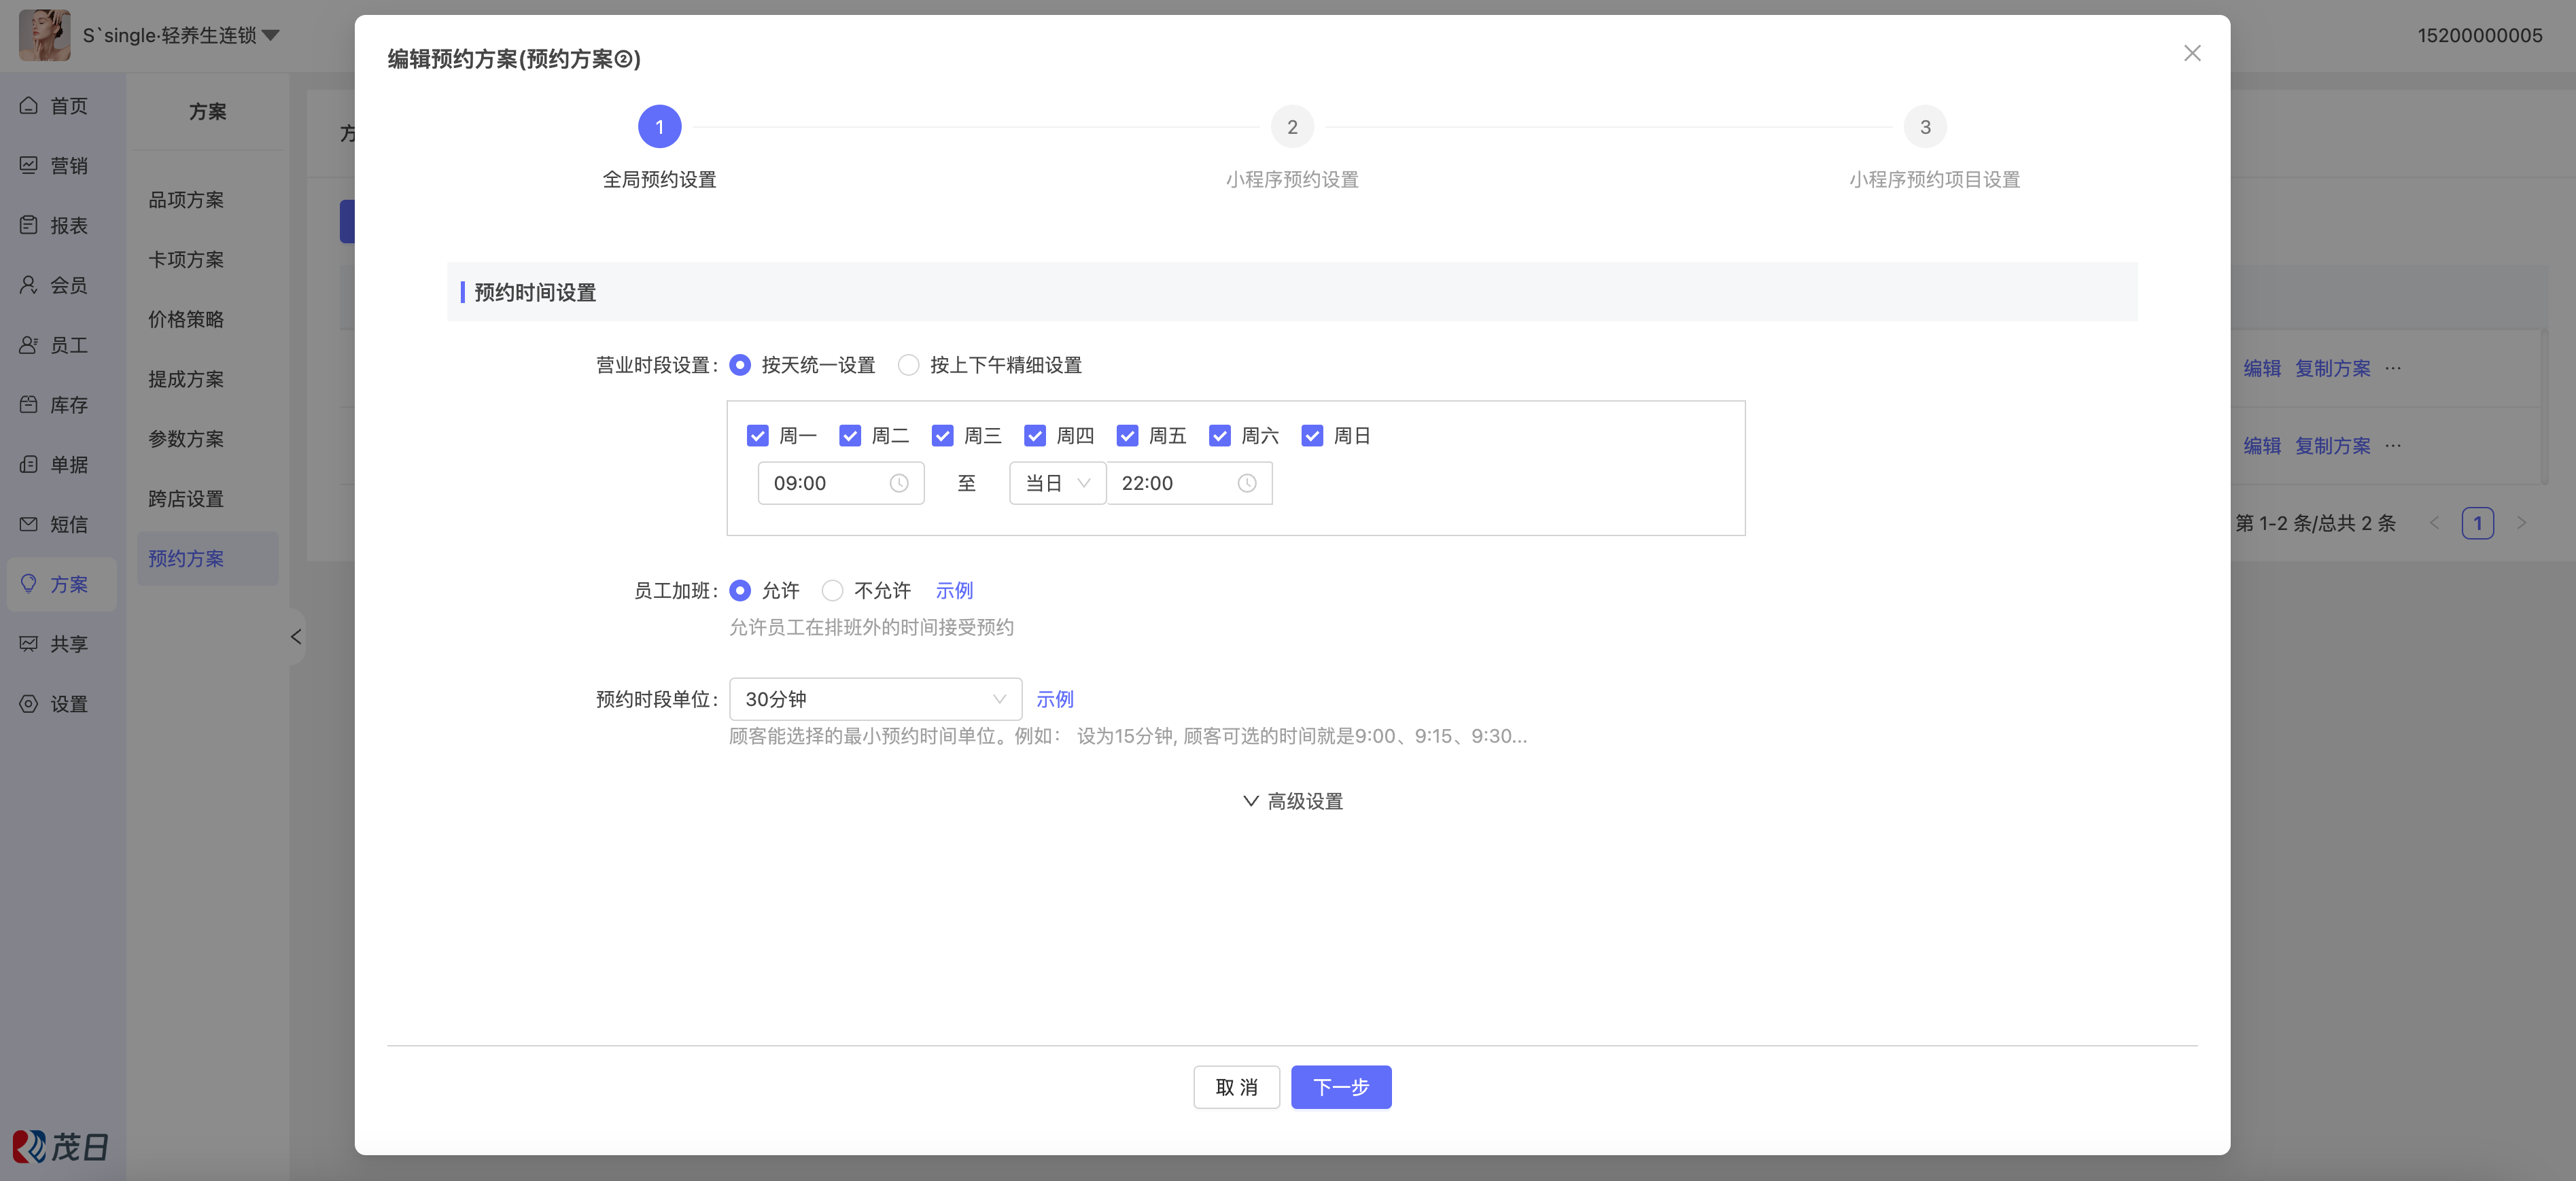This screenshot has height=1181, width=2576.
Task: Select 按上下午精细设置 radio option
Action: pos(908,365)
